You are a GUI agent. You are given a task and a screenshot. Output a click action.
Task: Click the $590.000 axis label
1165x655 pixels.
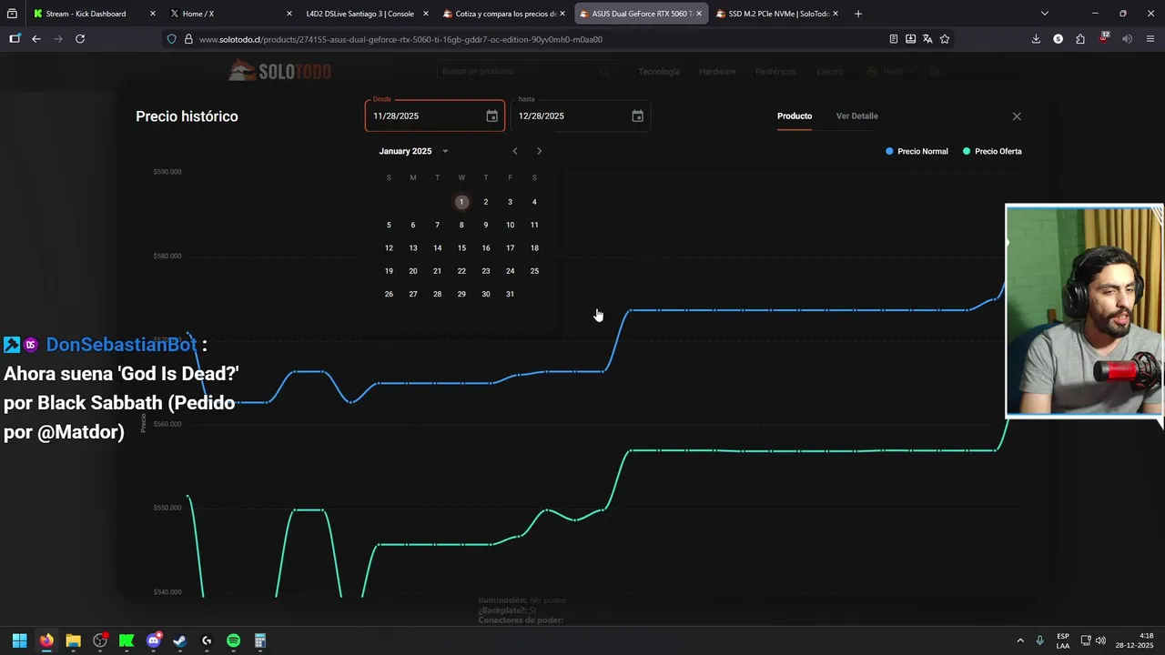[x=167, y=171]
